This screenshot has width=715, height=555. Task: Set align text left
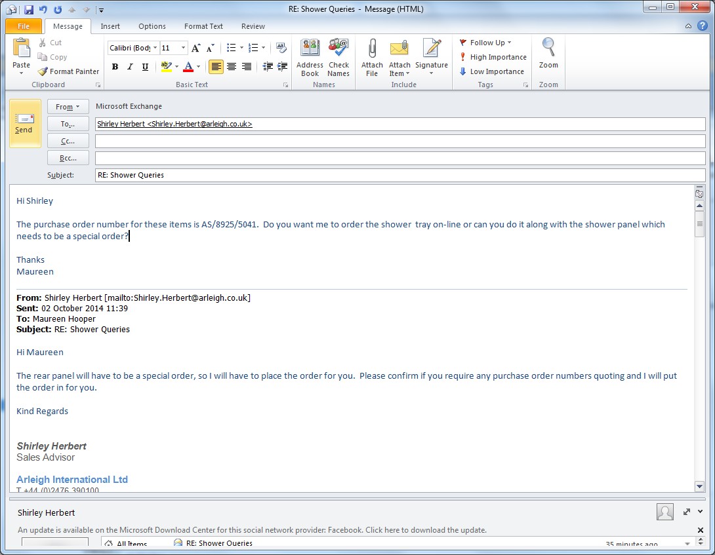(216, 67)
